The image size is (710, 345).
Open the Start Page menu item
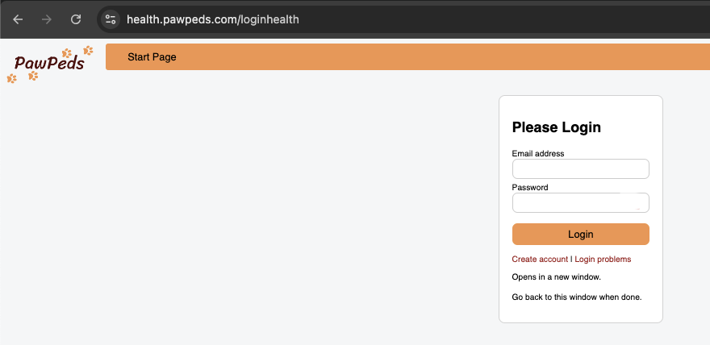pos(152,57)
